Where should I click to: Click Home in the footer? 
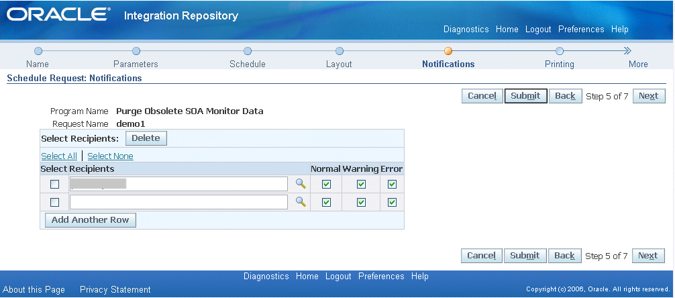307,276
